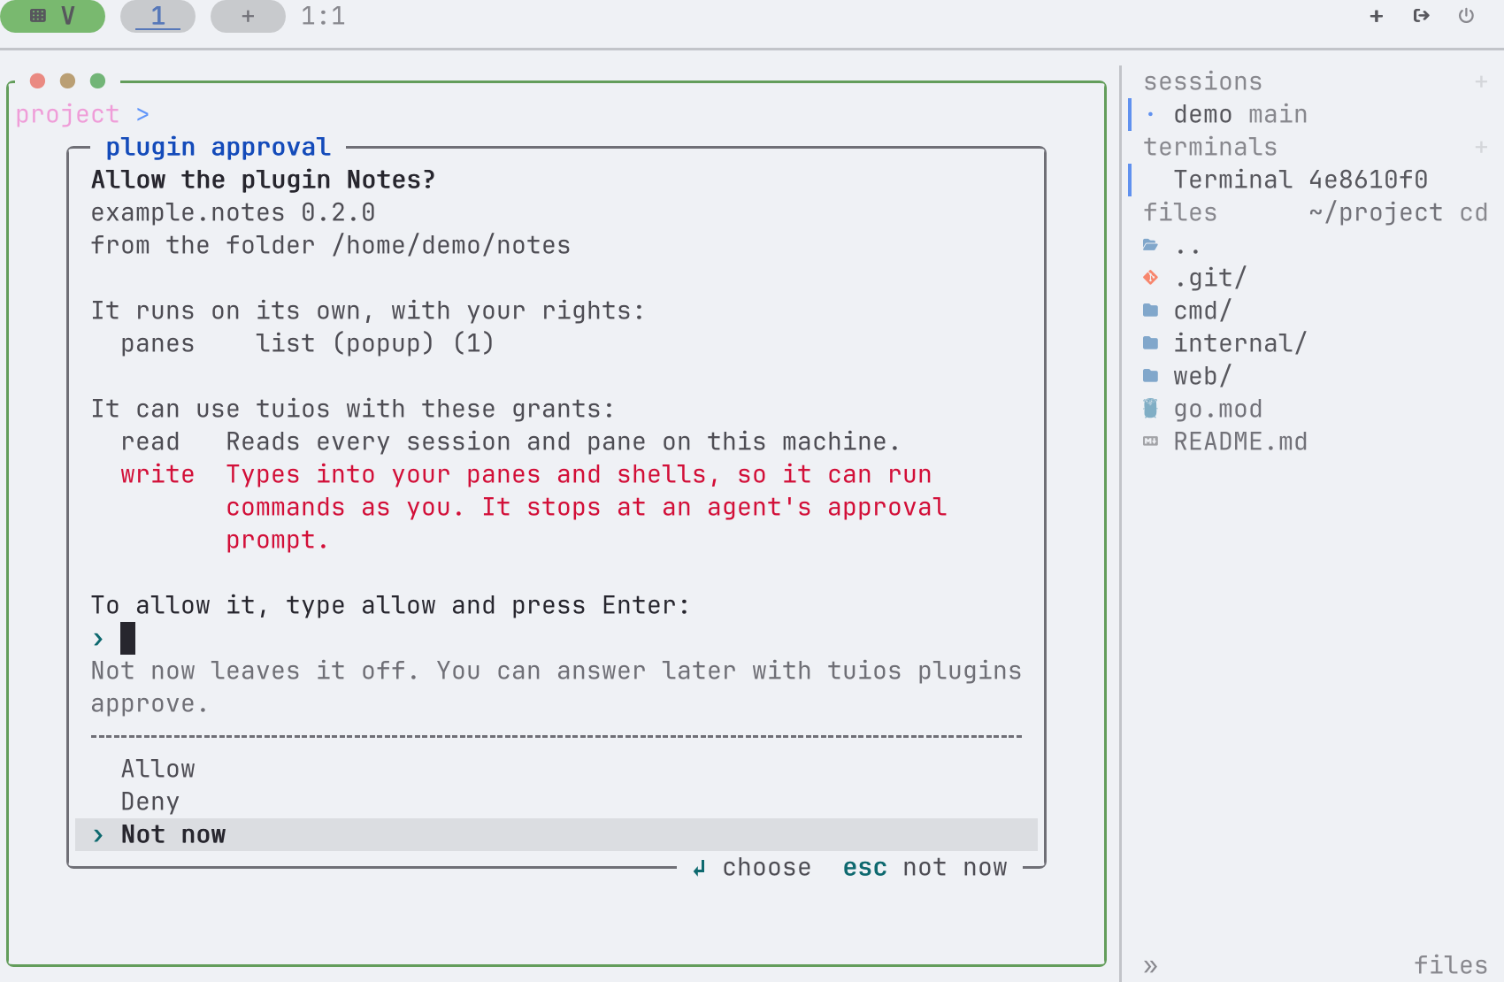Image resolution: width=1504 pixels, height=982 pixels.
Task: Open the parent folder (..) icon
Action: click(x=1150, y=245)
